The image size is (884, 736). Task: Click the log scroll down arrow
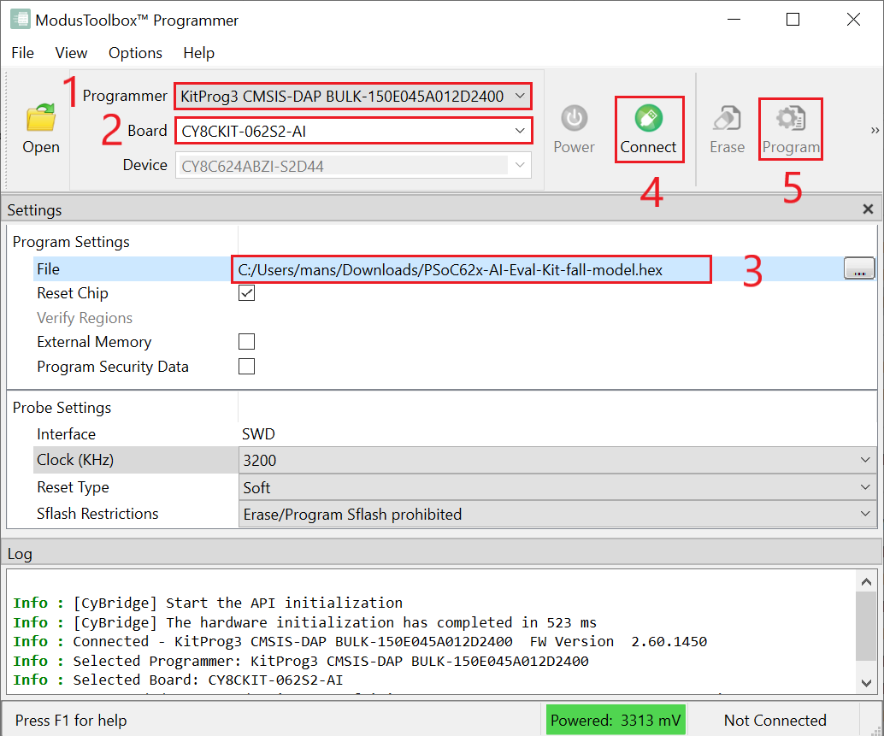pos(866,683)
